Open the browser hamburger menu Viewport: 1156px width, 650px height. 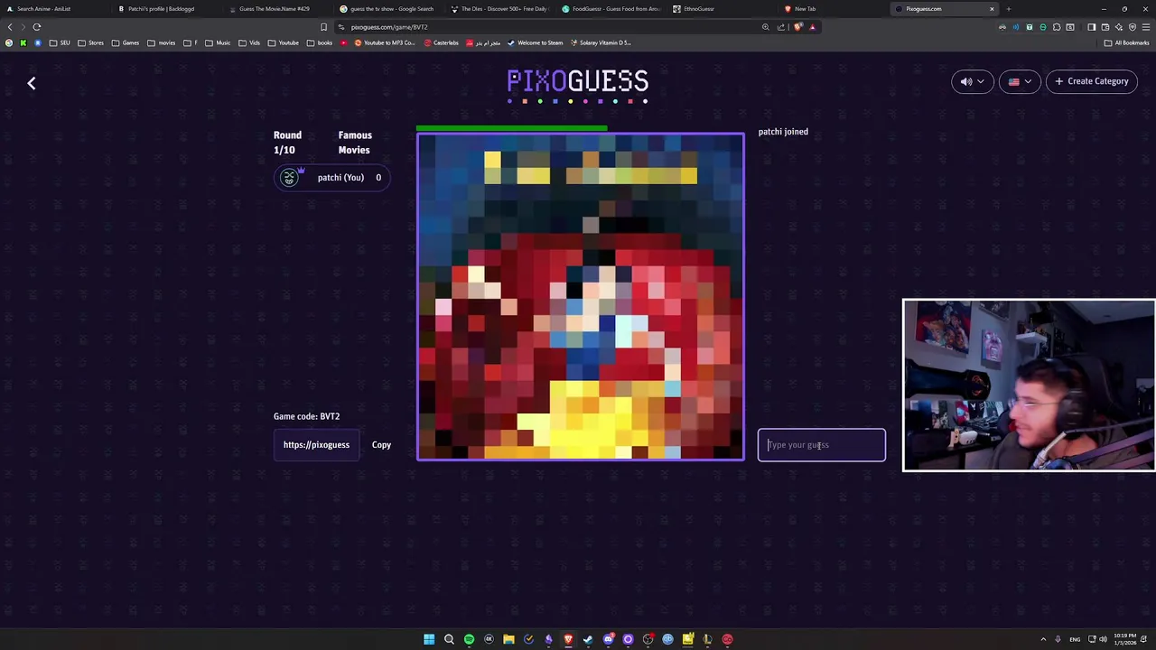(1147, 27)
